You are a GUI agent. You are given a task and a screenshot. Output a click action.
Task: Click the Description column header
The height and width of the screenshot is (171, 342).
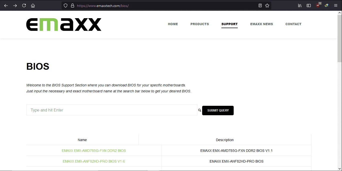coord(225,140)
